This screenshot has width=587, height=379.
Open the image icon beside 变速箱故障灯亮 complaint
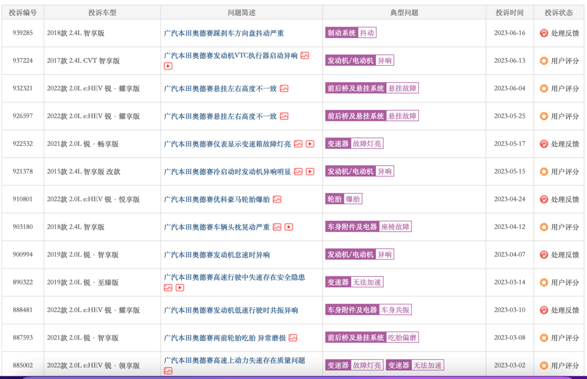(298, 144)
